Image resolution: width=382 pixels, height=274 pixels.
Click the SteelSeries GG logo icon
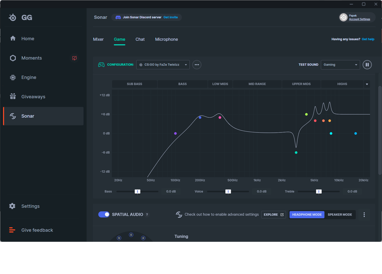tap(12, 17)
